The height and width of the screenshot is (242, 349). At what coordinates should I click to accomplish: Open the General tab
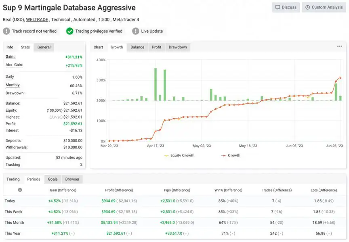pos(44,47)
